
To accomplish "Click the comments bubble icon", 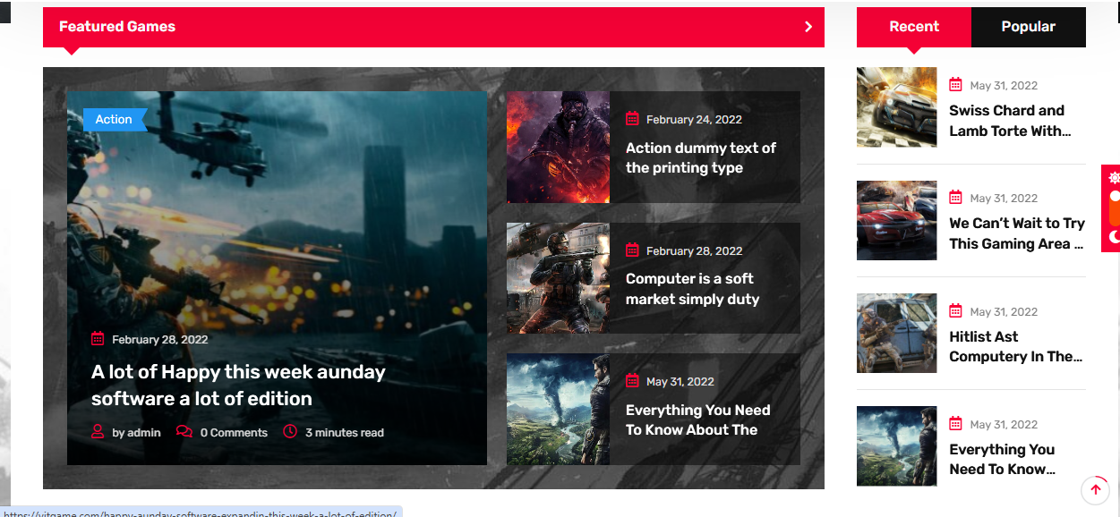I will point(184,432).
